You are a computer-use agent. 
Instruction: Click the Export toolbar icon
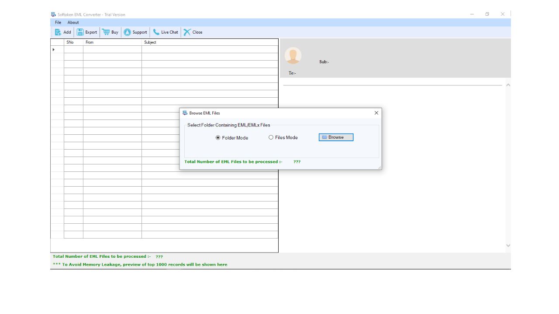pyautogui.click(x=80, y=32)
